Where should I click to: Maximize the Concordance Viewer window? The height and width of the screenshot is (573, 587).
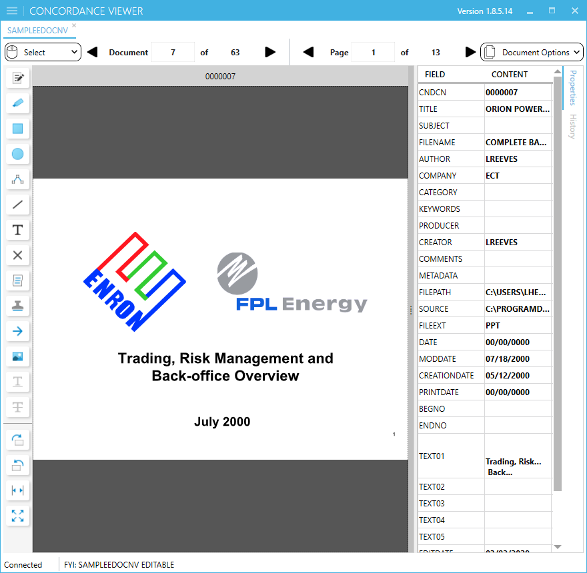(x=552, y=11)
